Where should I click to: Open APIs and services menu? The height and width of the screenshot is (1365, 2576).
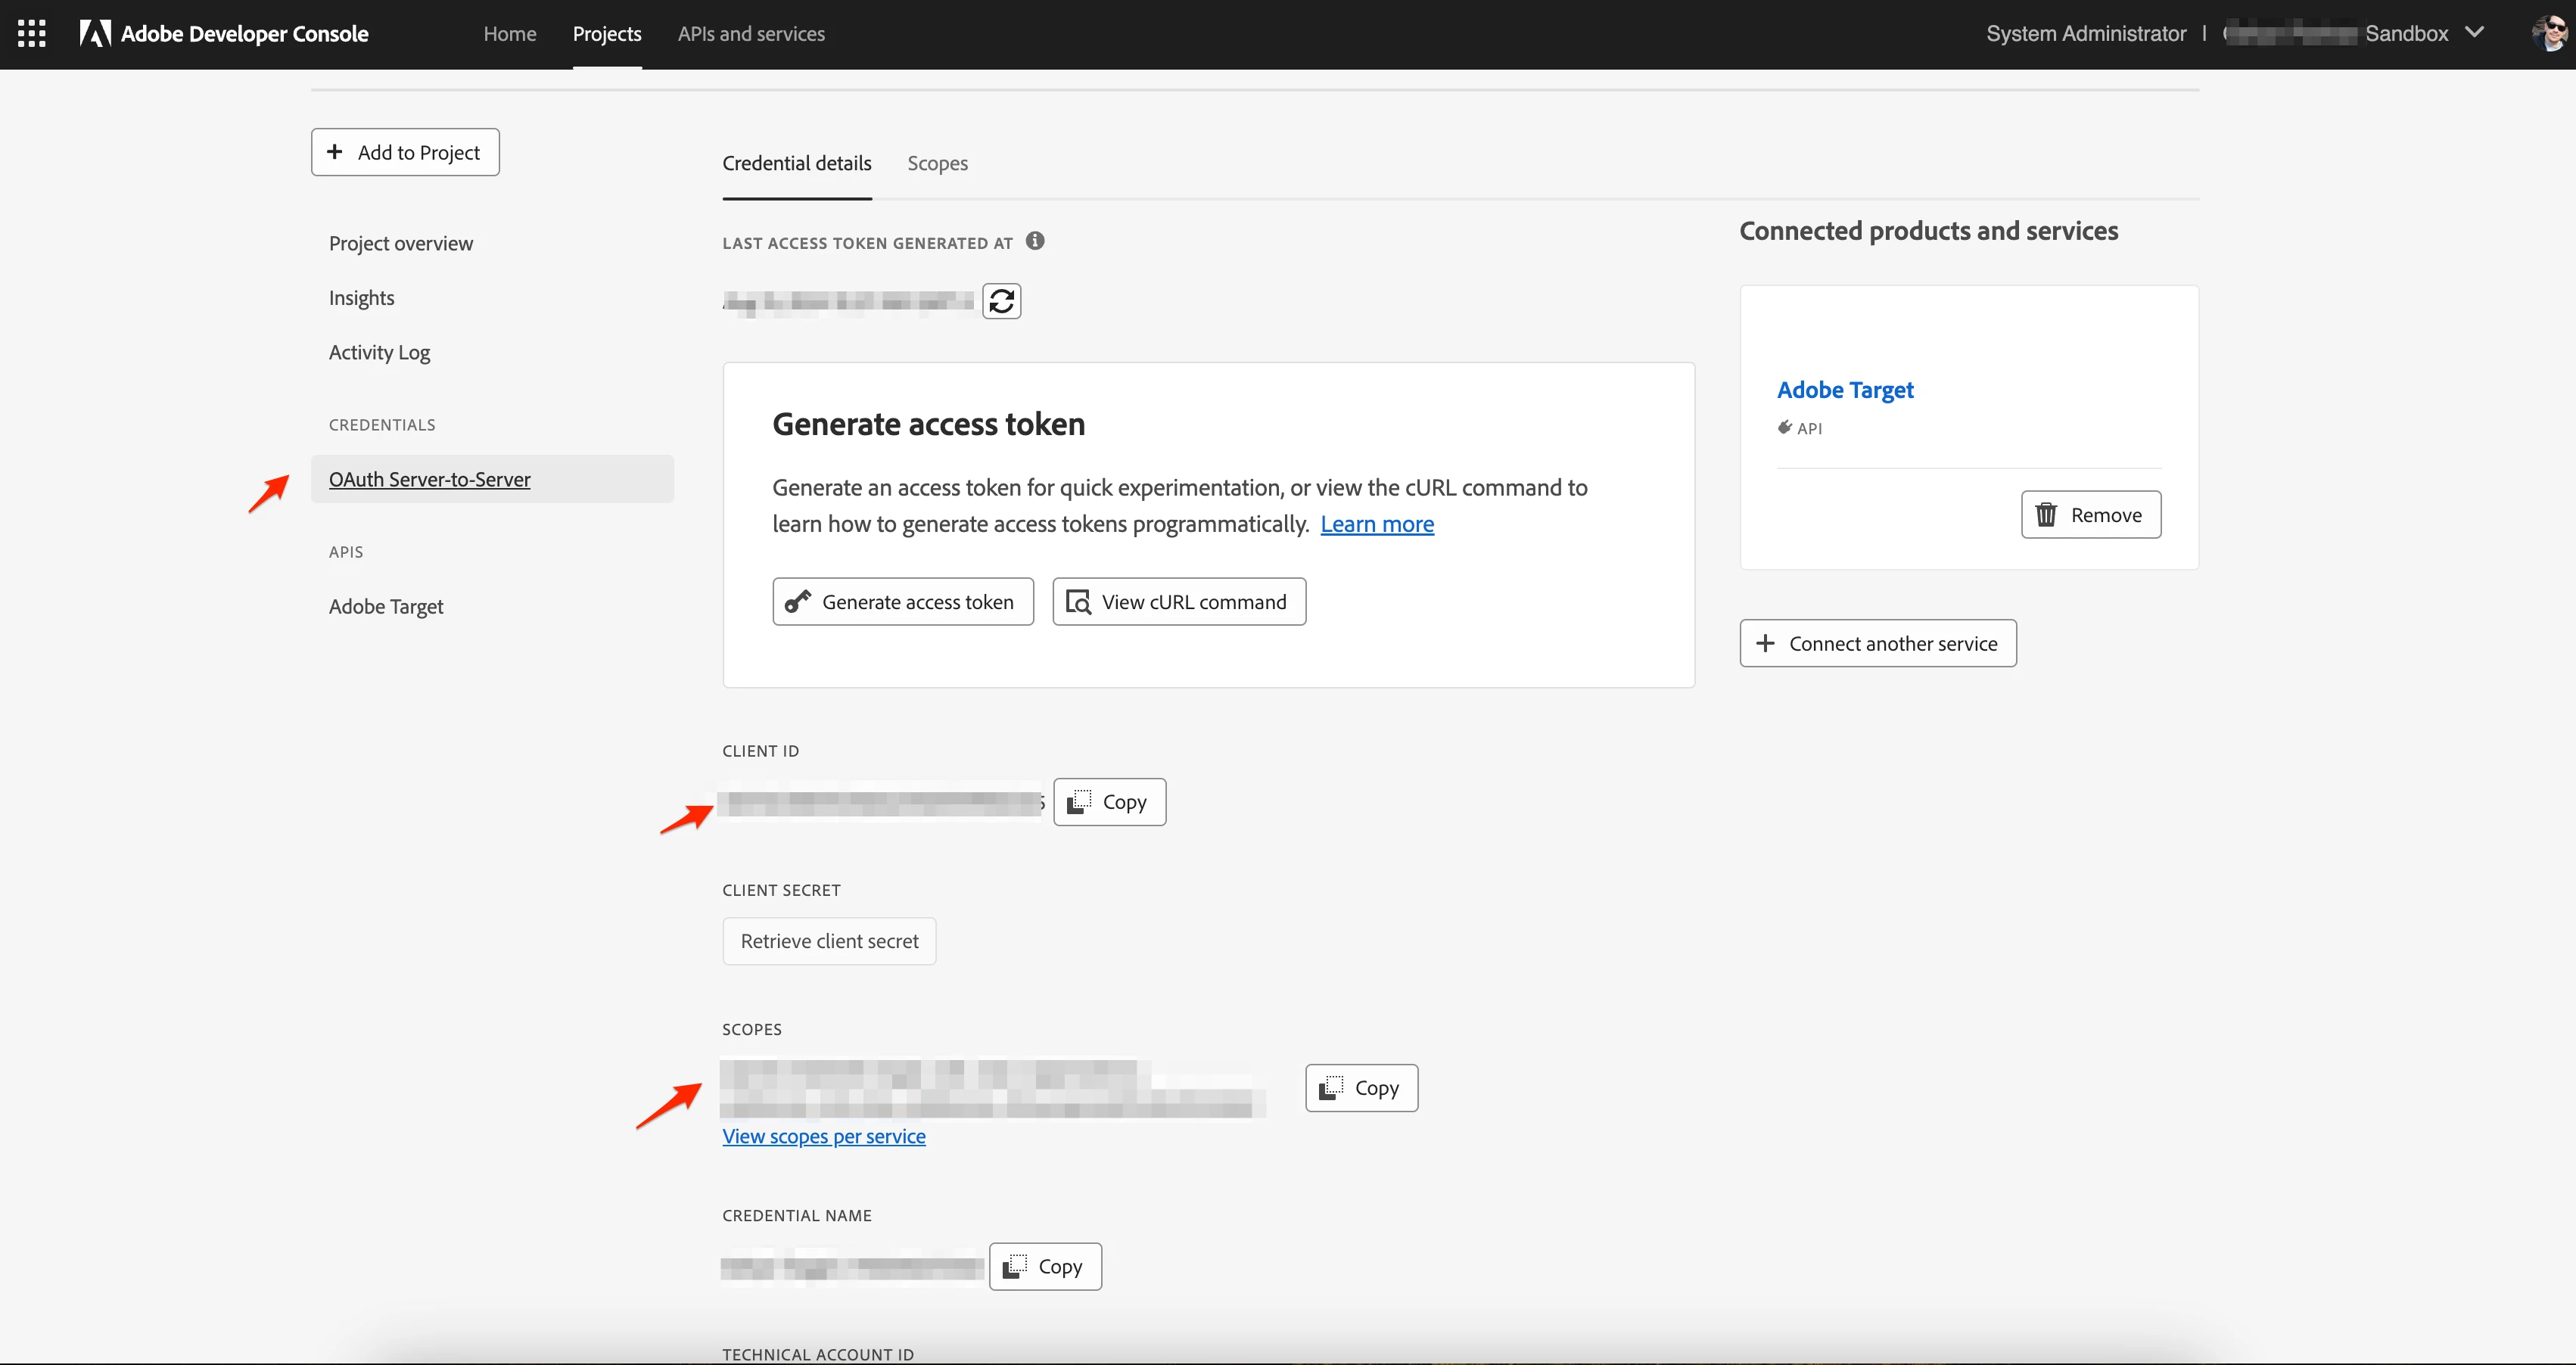[751, 34]
